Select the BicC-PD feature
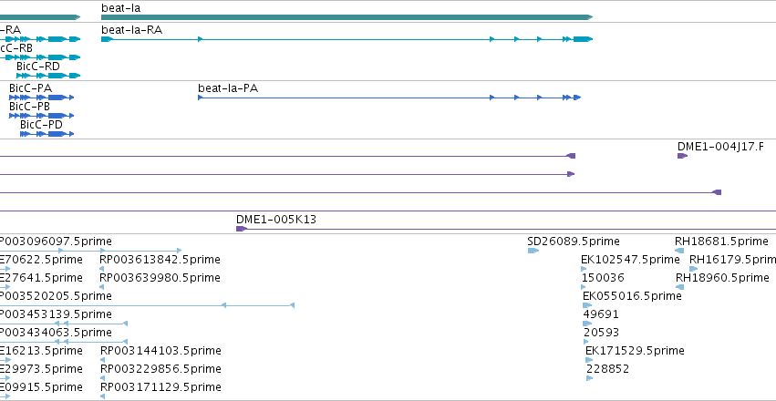This screenshot has height=401, width=776. [47, 134]
